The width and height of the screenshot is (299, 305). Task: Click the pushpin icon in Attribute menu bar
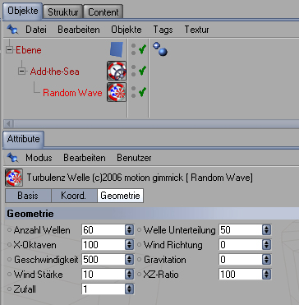point(12,158)
